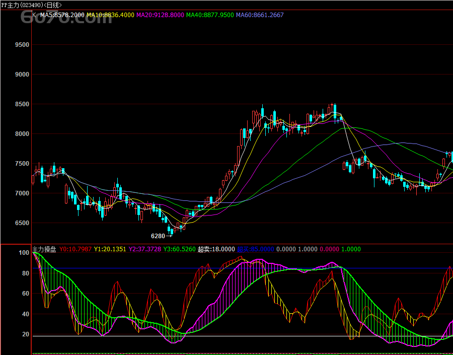
Task: Select the red Y0 indicator value
Action: (75, 249)
